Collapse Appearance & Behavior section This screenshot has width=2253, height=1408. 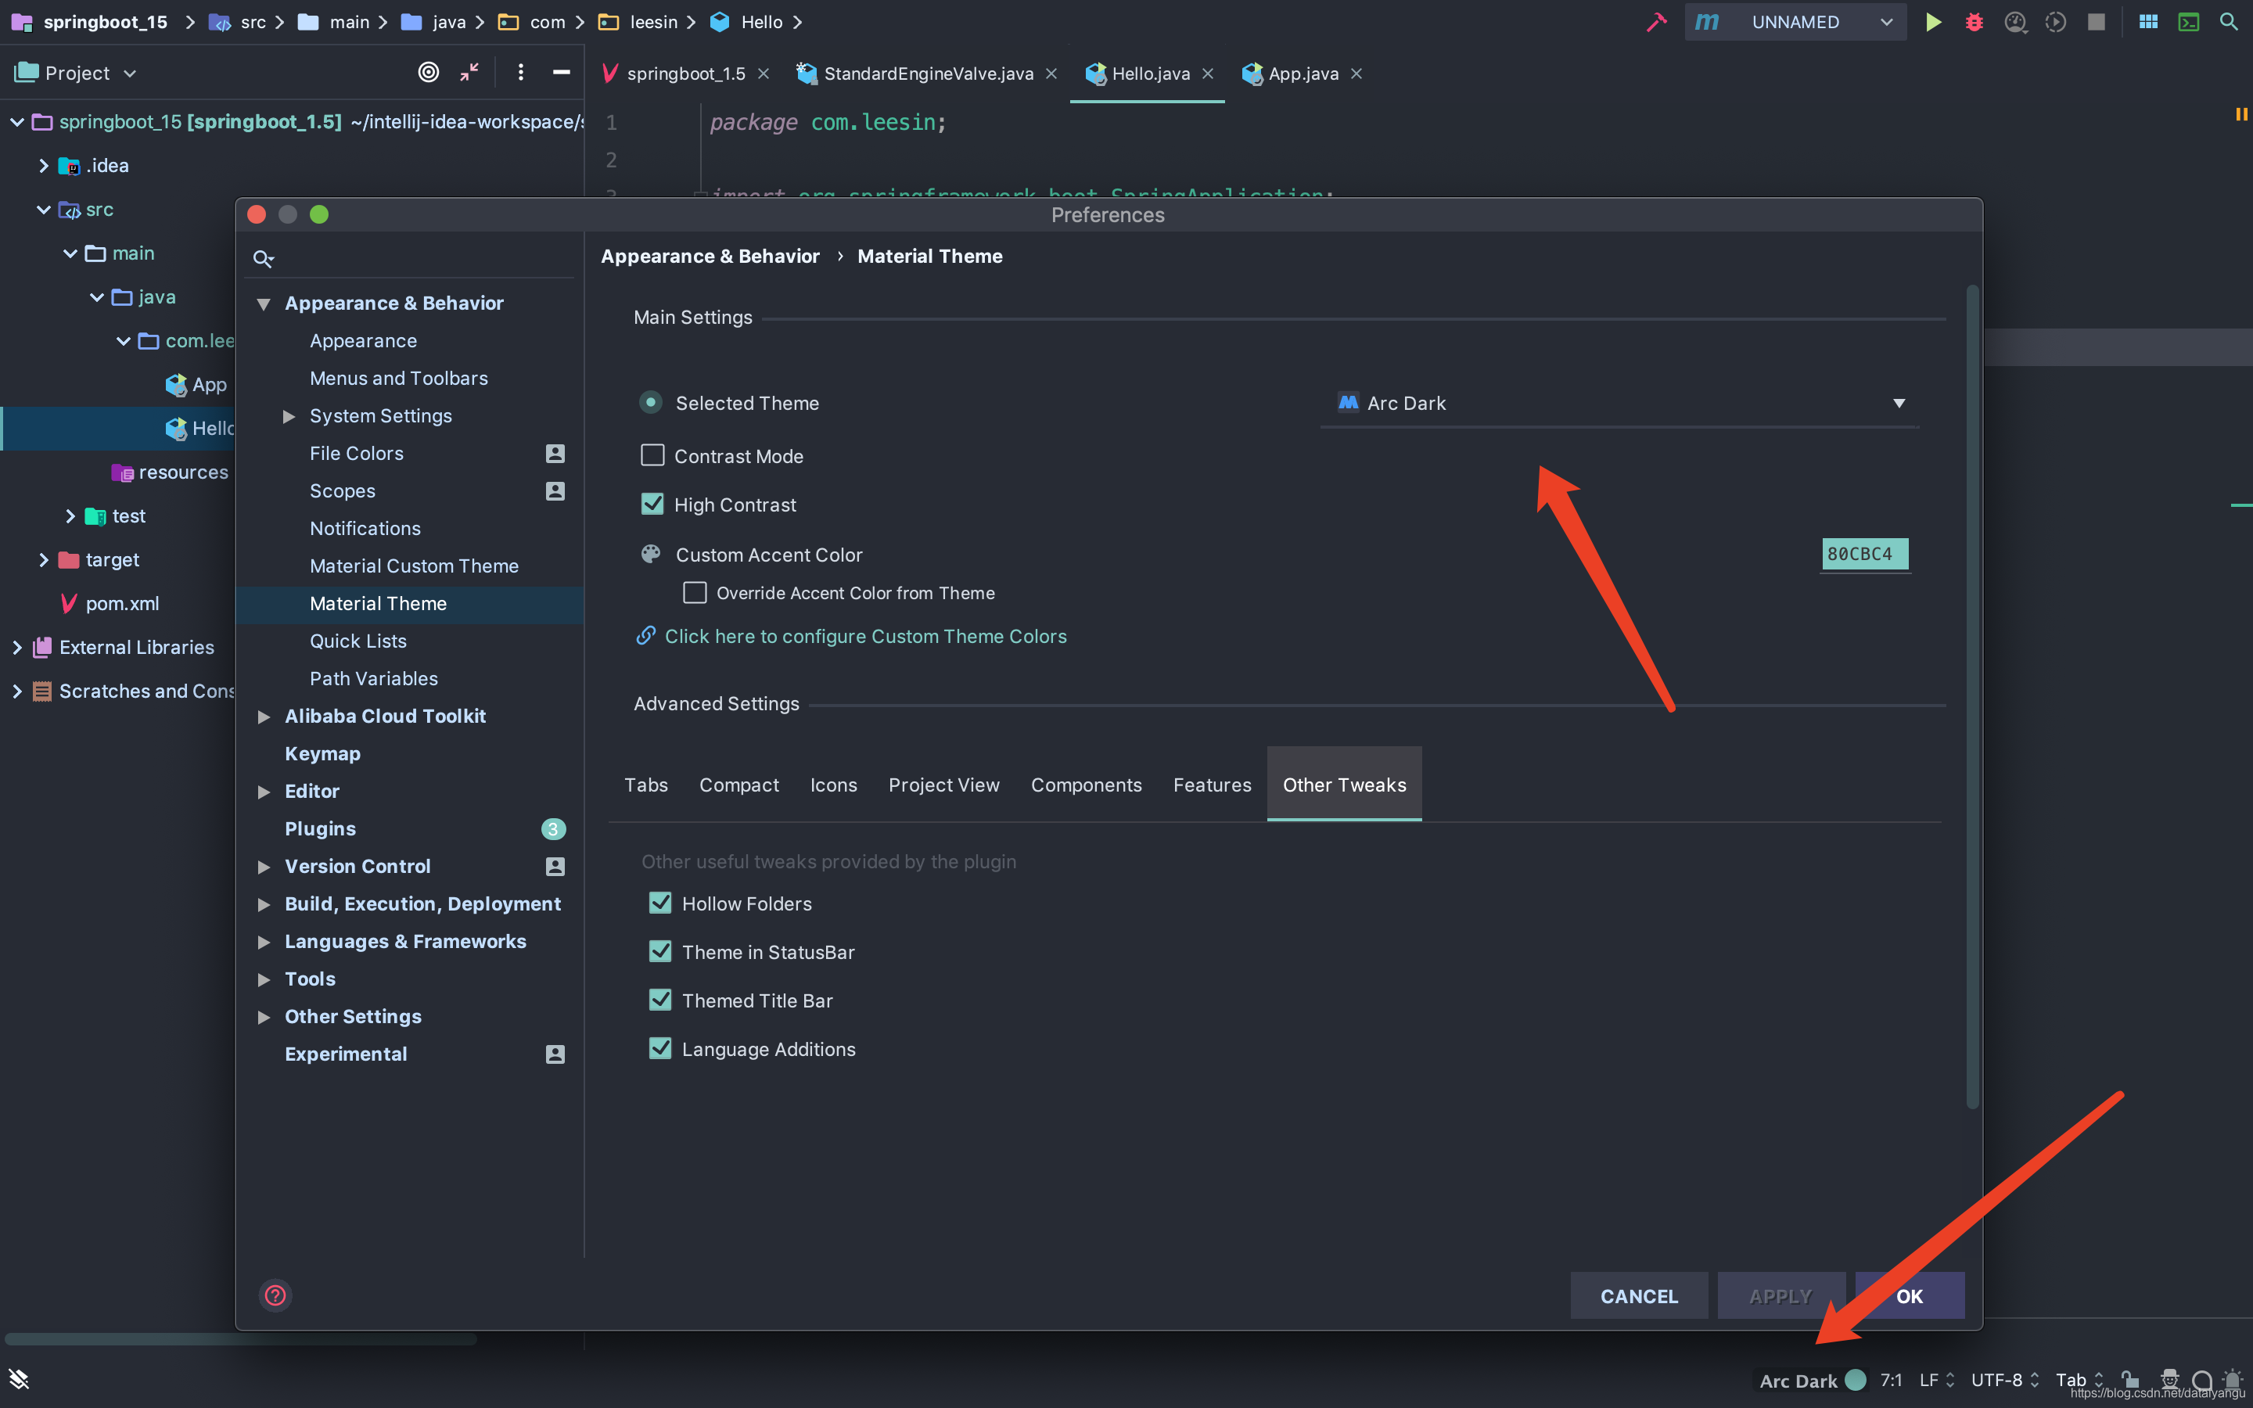(x=264, y=304)
